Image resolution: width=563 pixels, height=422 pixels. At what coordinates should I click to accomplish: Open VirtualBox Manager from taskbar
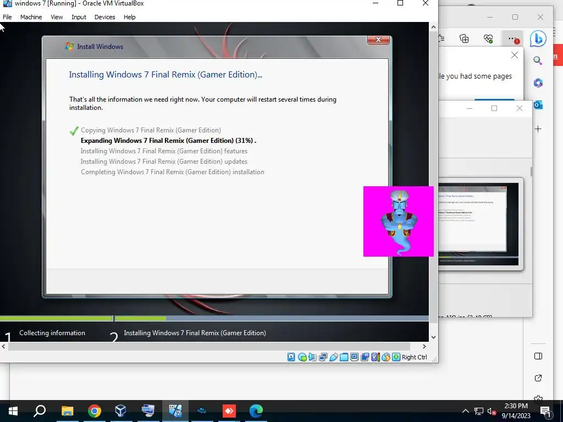pyautogui.click(x=121, y=411)
